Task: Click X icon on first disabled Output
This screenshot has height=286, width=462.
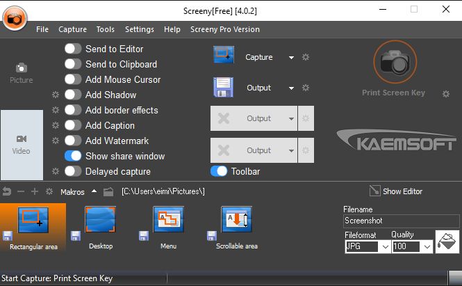Action: pos(224,118)
